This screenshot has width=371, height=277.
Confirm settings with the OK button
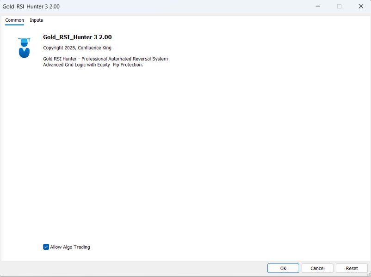pyautogui.click(x=283, y=268)
